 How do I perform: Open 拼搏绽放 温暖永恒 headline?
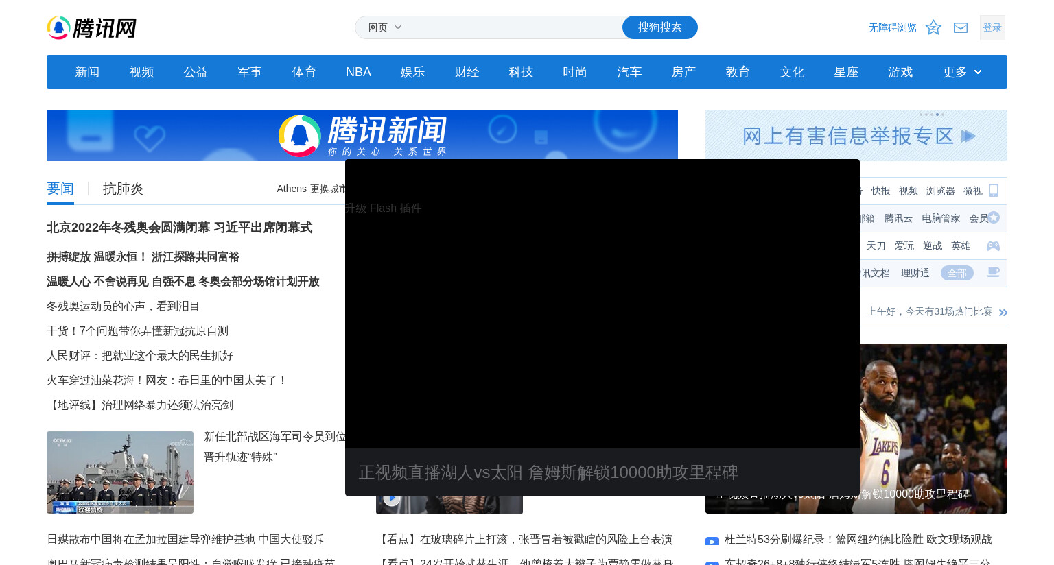143,257
